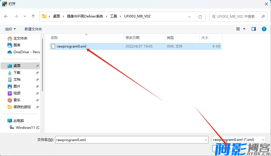Click the search magnifier icon
The width and height of the screenshot is (271, 156).
pyautogui.click(x=263, y=17)
